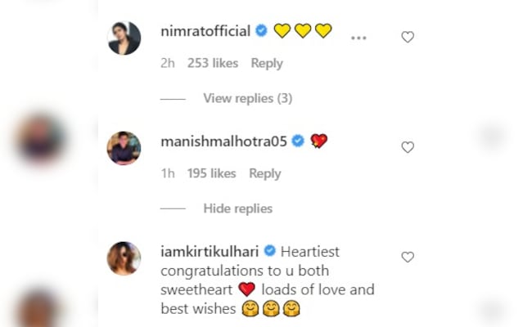Viewport: 532px width, 327px height.
Task: Like nimratofficial's comment with heart icon
Action: [x=407, y=37]
